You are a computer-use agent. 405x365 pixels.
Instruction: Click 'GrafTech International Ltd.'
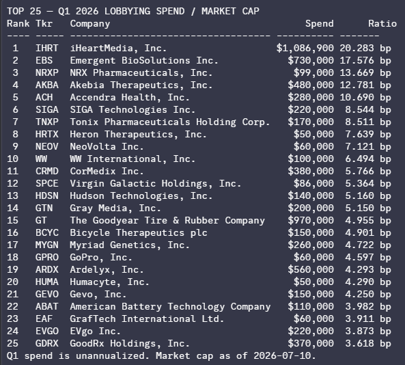[x=147, y=319]
